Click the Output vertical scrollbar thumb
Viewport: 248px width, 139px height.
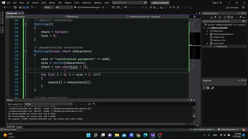(x=194, y=115)
